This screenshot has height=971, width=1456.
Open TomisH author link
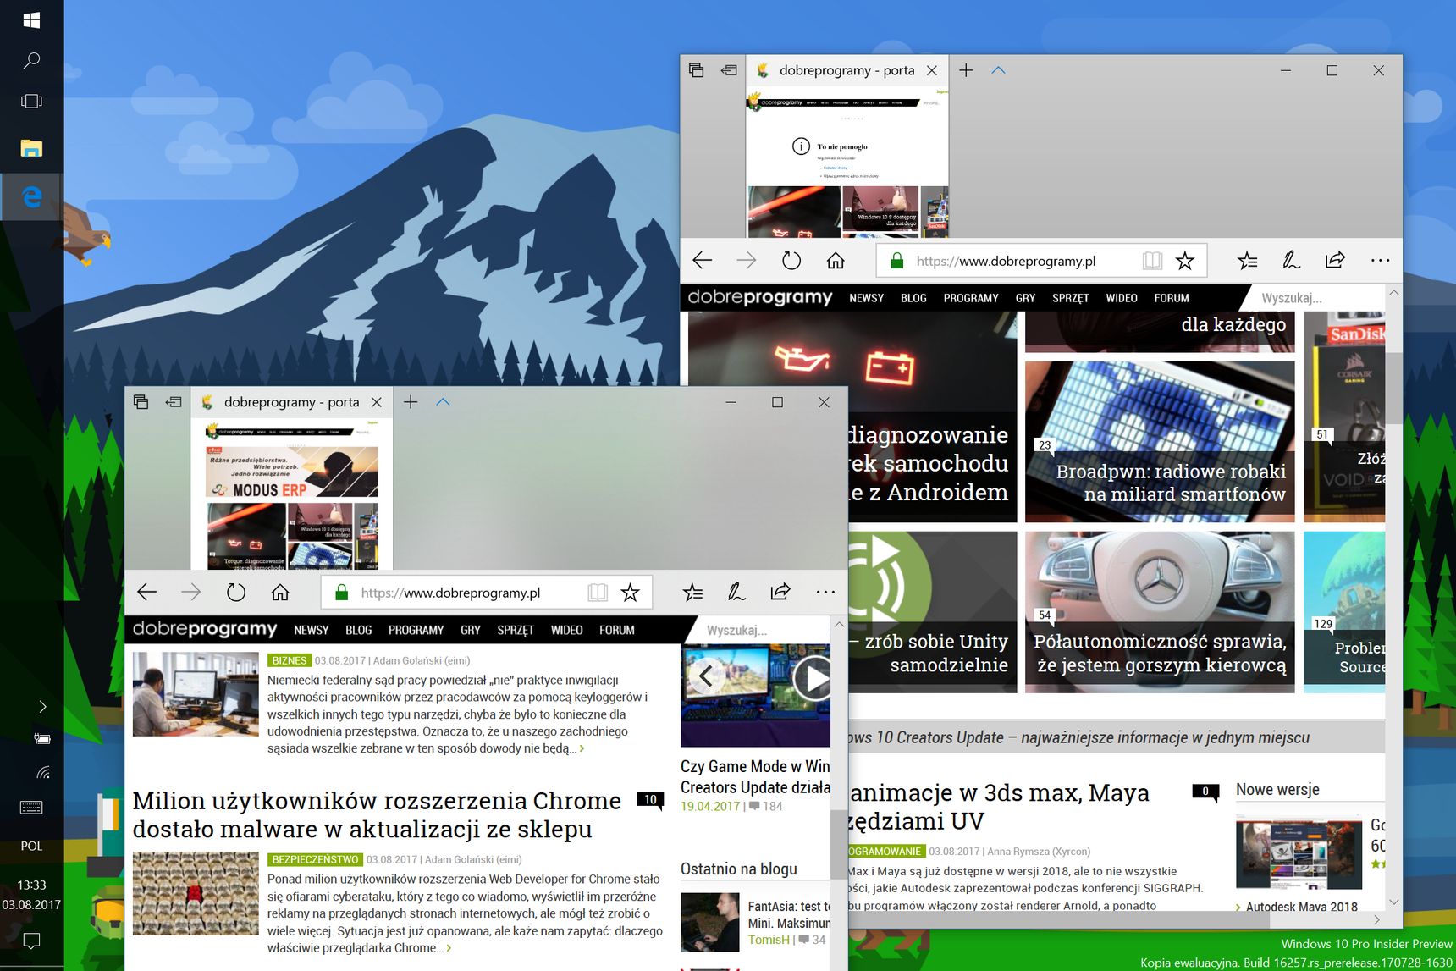[x=768, y=940]
